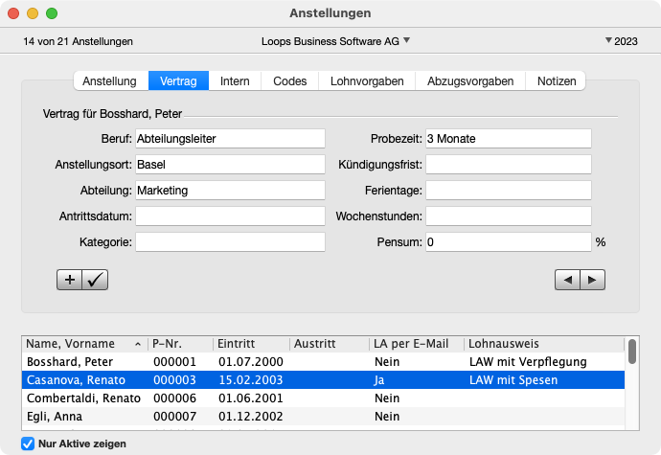Image resolution: width=661 pixels, height=455 pixels.
Task: Switch to the Lohnvorgaben tab
Action: (367, 81)
